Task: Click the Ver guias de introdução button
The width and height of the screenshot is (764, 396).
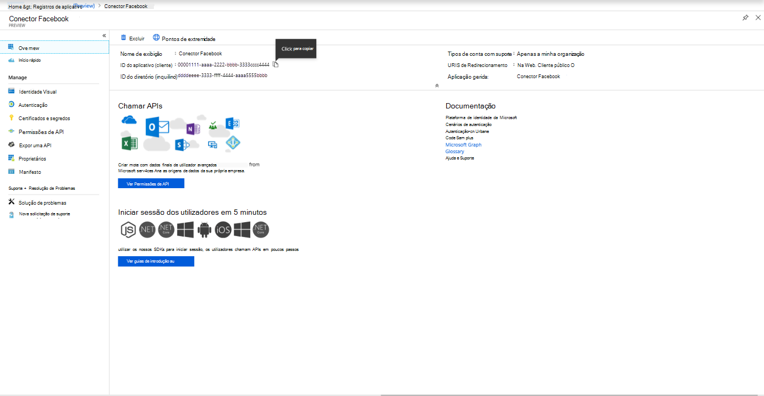Action: [x=156, y=262]
